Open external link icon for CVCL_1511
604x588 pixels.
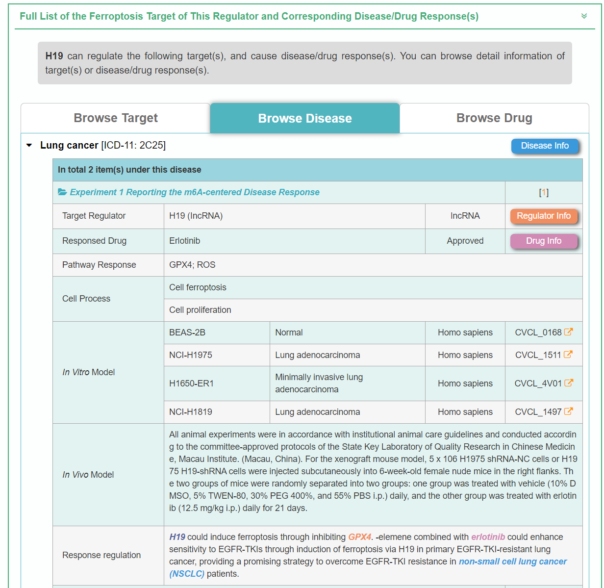click(568, 355)
